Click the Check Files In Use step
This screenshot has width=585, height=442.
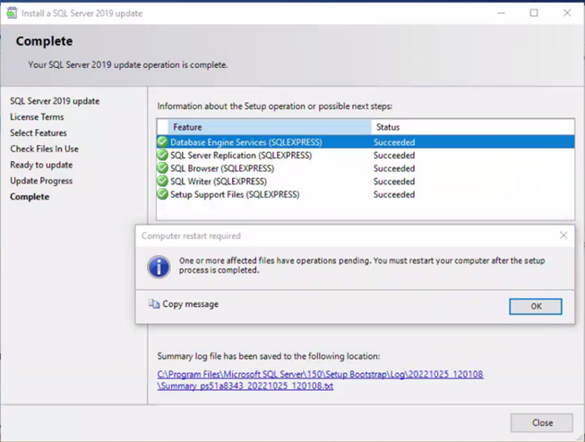(x=45, y=149)
